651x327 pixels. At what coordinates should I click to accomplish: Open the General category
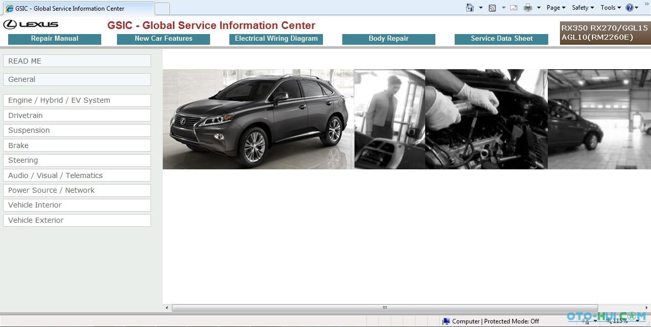pyautogui.click(x=77, y=79)
